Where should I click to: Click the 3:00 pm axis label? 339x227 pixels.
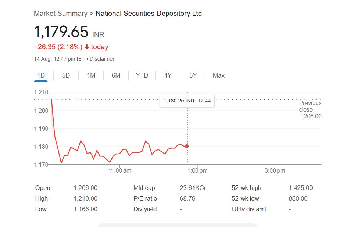(x=275, y=170)
